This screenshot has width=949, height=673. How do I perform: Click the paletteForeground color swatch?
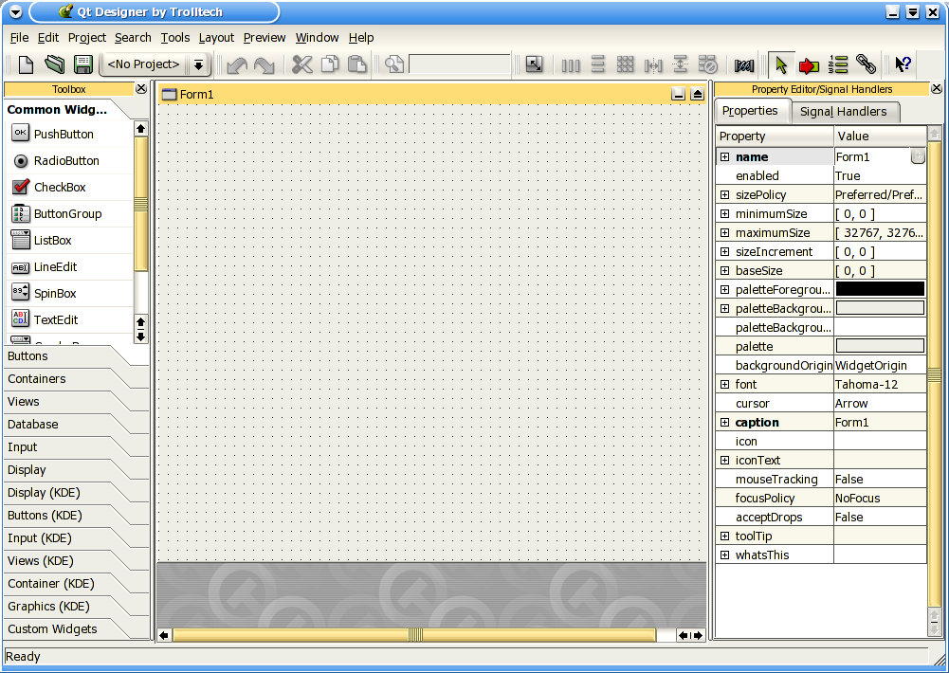[x=879, y=289]
